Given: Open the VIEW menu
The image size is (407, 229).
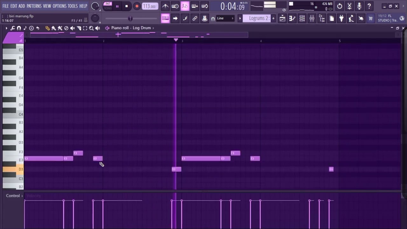Looking at the screenshot, I should (x=47, y=6).
